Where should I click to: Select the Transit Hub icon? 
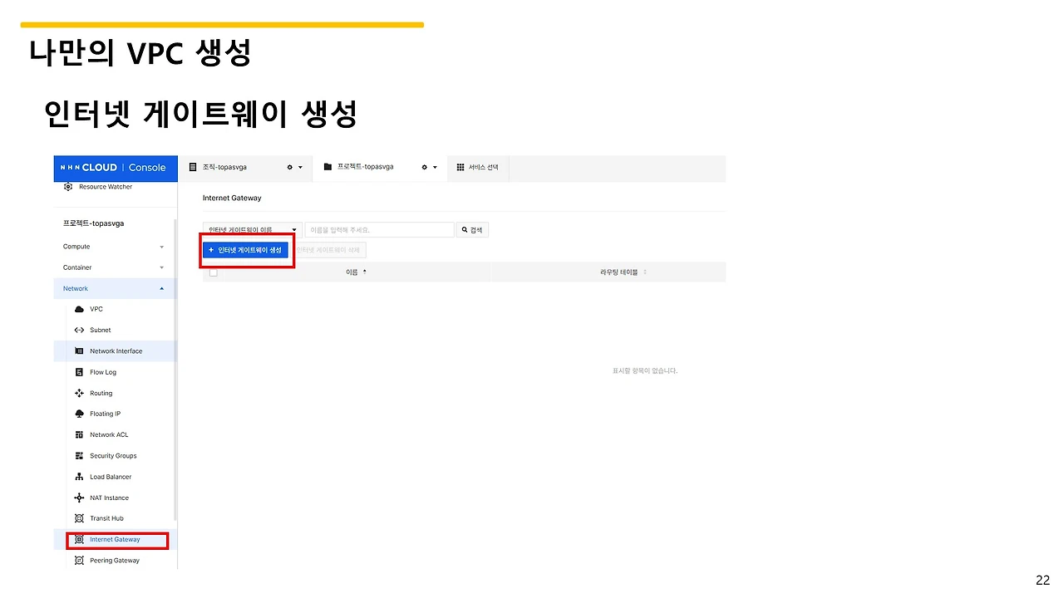pyautogui.click(x=80, y=518)
